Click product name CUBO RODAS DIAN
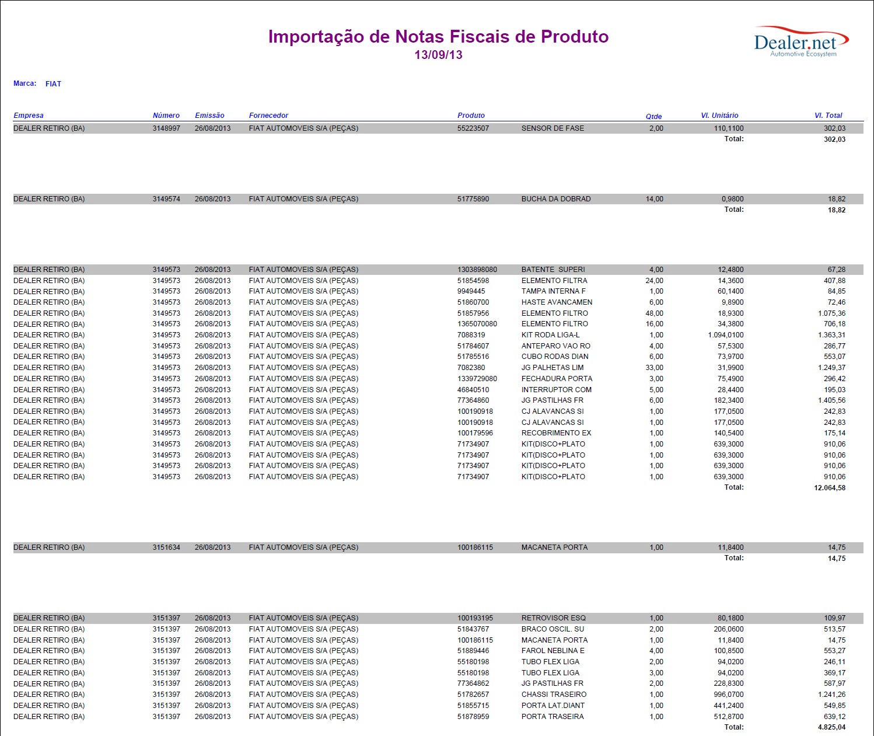This screenshot has width=874, height=736. click(x=555, y=357)
